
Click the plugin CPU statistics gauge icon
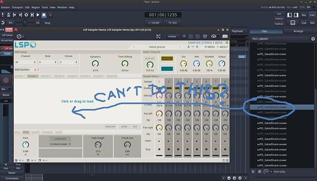(x=214, y=36)
